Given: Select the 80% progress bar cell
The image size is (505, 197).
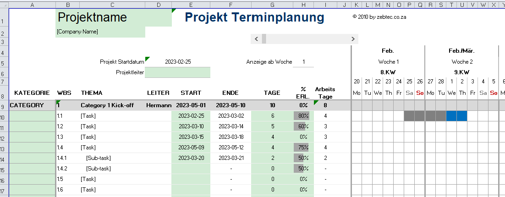Looking at the screenshot, I should (x=302, y=116).
